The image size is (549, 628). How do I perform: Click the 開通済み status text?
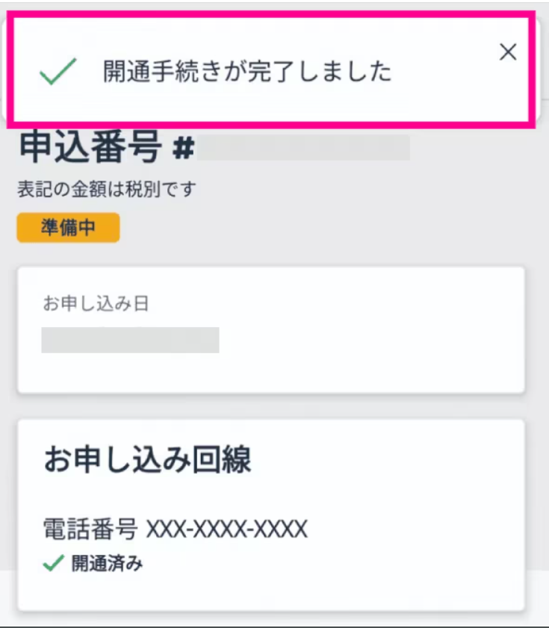(x=108, y=565)
